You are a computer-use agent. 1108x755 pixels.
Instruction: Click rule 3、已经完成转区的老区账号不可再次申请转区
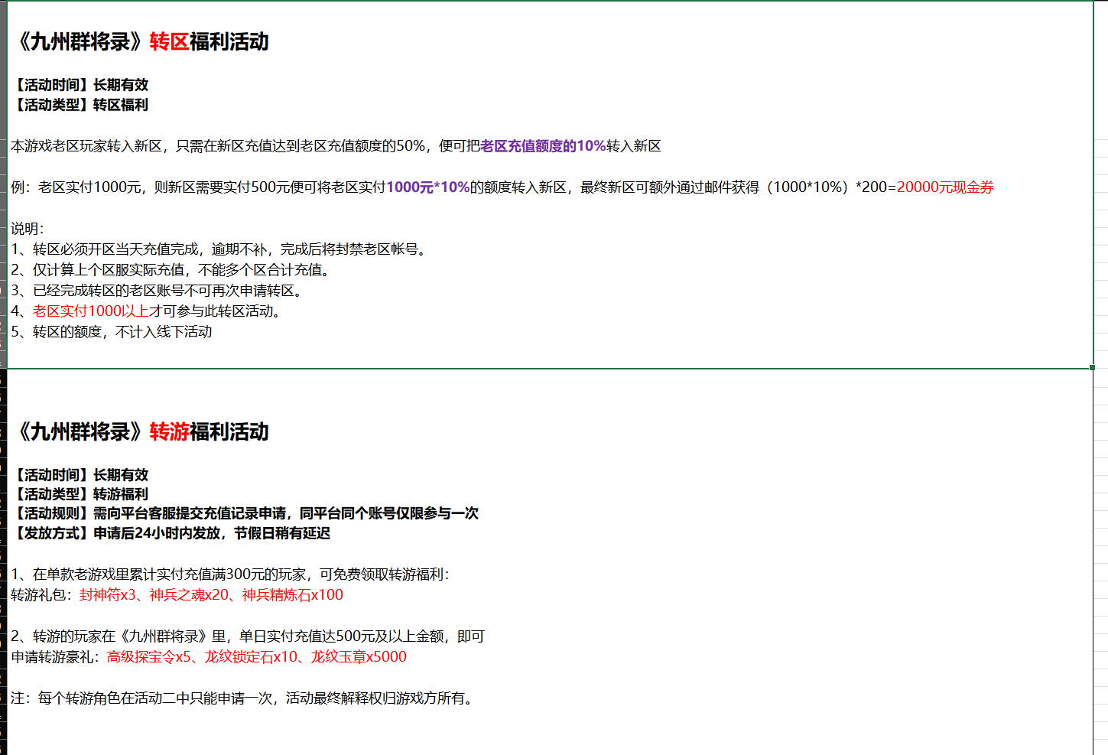158,291
